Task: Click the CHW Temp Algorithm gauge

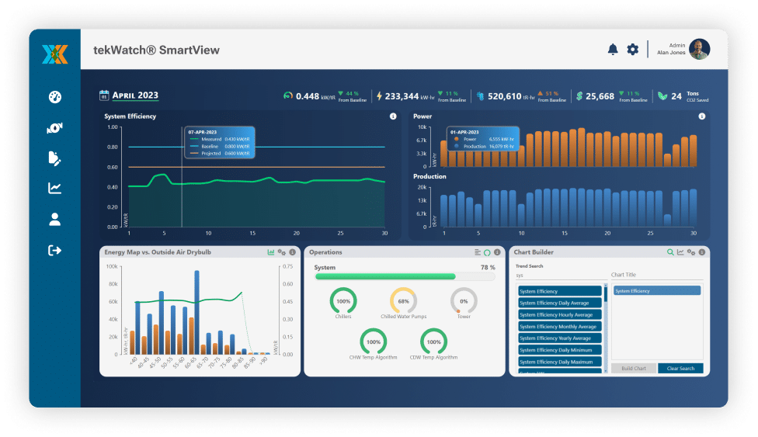Action: 374,342
